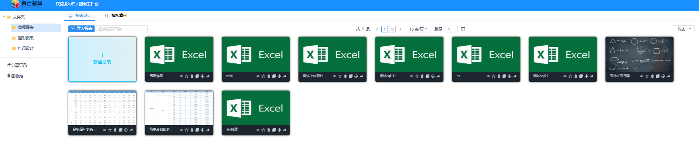Toggle the favorite star on the ss report
Screen dimensions: 699x168
(x=493, y=76)
